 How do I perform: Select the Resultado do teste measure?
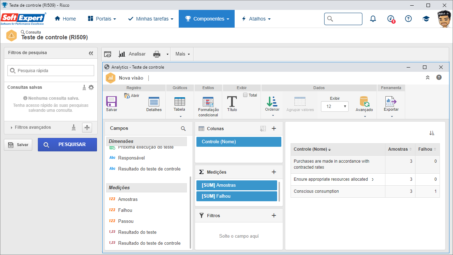[x=137, y=232]
